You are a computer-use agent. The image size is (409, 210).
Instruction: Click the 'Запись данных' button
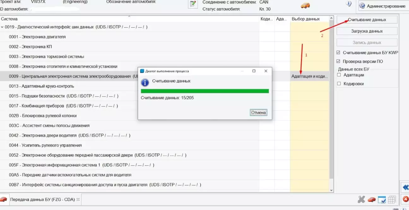pyautogui.click(x=367, y=43)
